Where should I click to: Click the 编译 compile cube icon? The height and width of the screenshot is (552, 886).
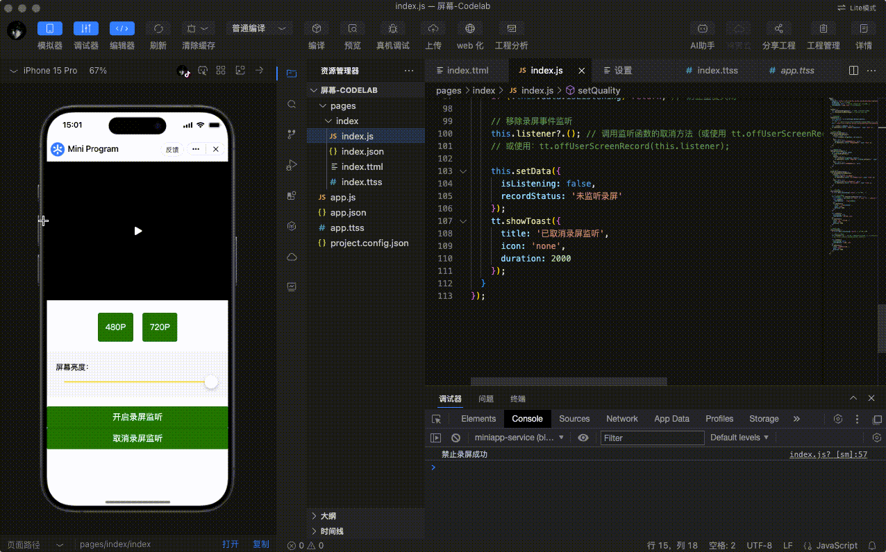point(317,28)
